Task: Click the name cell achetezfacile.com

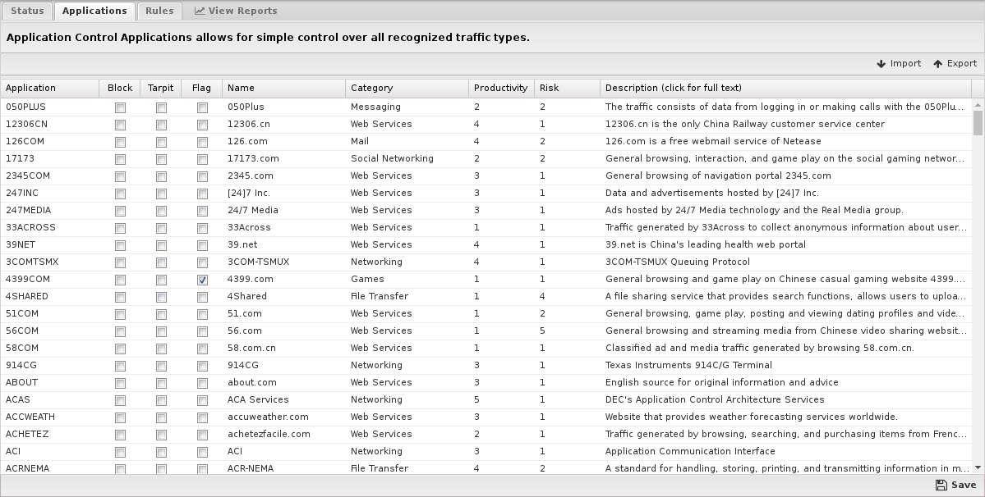Action: point(284,435)
